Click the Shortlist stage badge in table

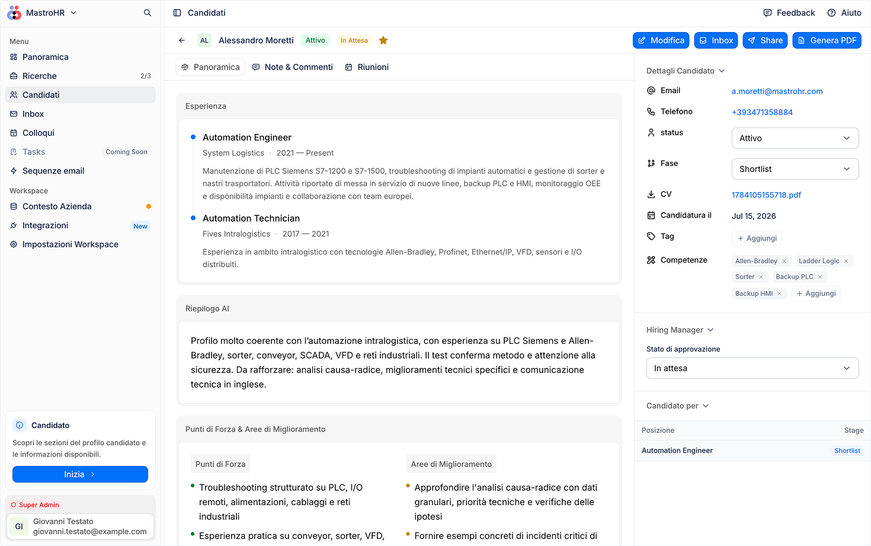[x=847, y=451]
